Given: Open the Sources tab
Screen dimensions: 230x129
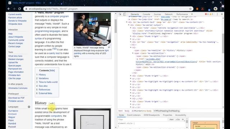Looking at the screenshot, I should tap(157, 14).
